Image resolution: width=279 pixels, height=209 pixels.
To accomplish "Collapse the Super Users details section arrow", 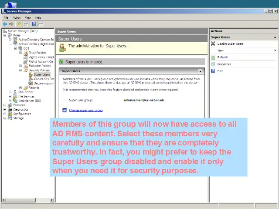I will coord(201,71).
